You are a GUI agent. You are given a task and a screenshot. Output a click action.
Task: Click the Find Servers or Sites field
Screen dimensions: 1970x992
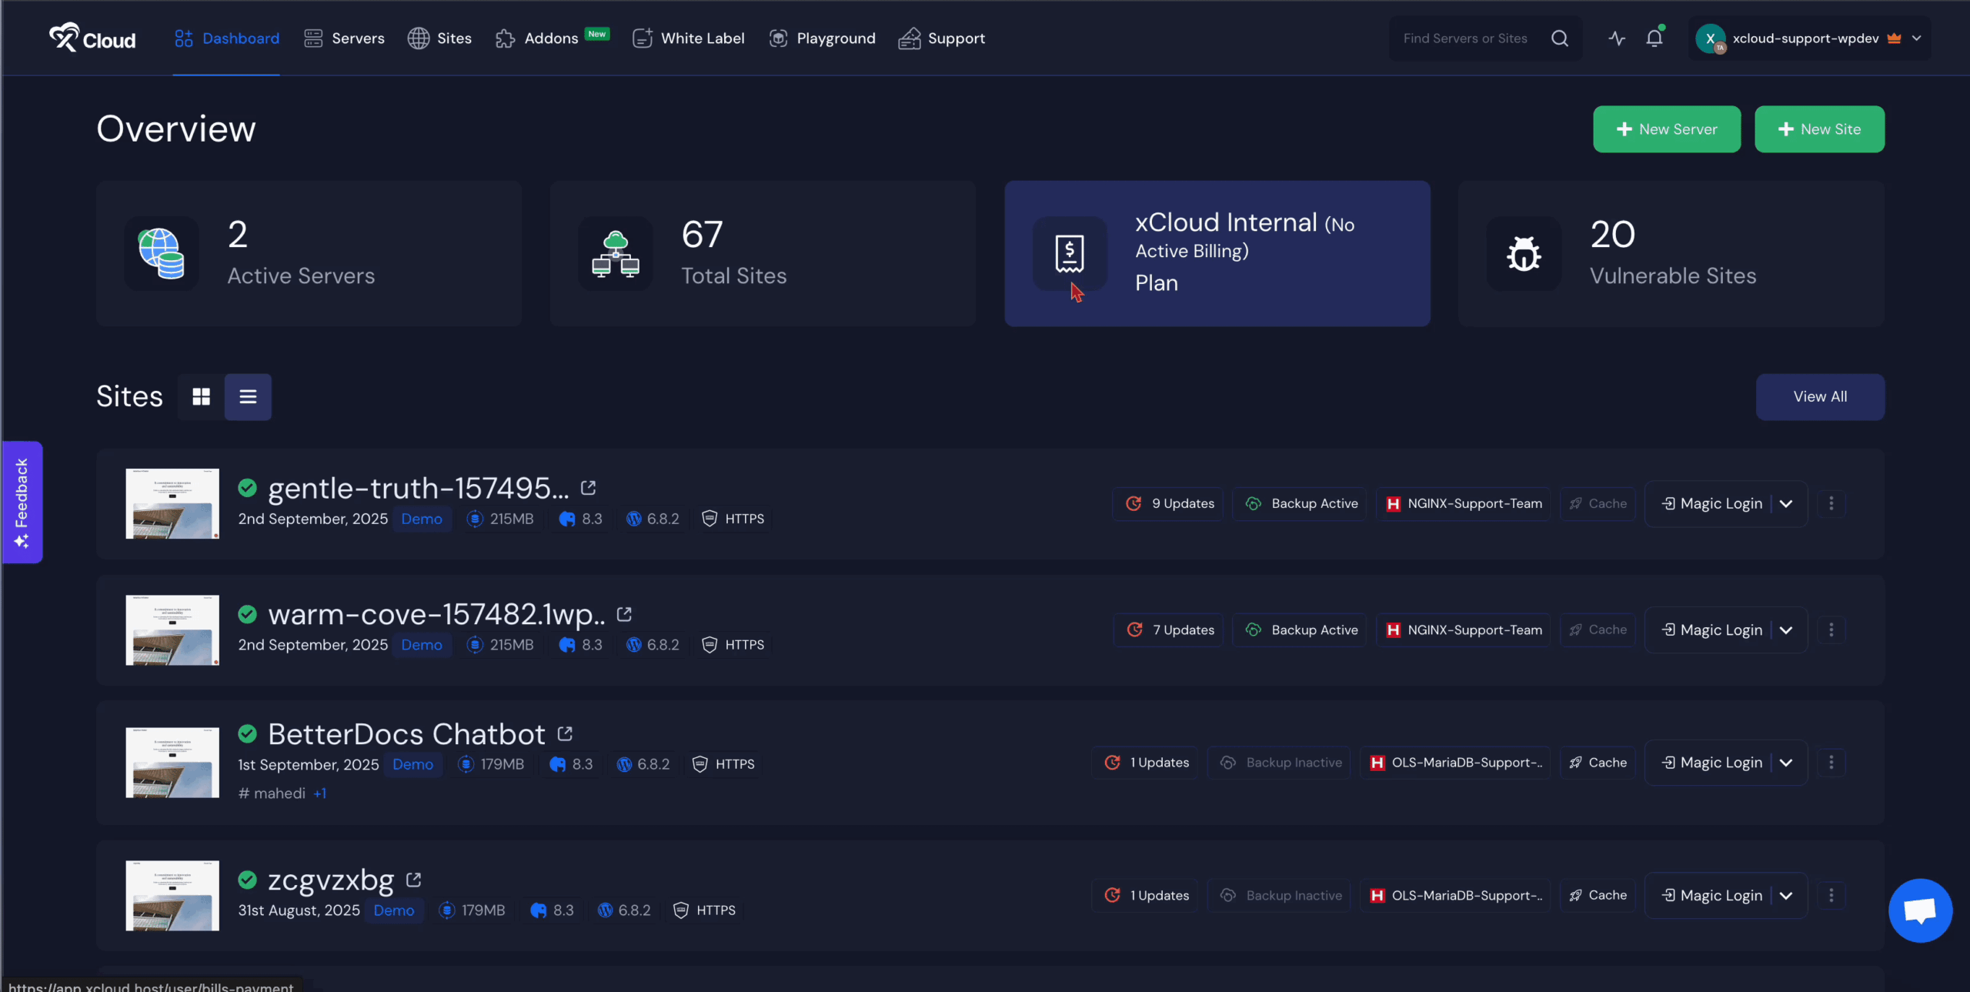click(x=1465, y=38)
